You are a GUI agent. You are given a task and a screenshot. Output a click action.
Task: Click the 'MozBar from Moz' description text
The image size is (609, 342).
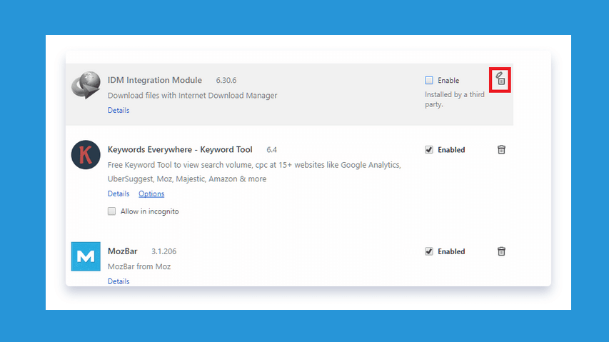pos(139,267)
